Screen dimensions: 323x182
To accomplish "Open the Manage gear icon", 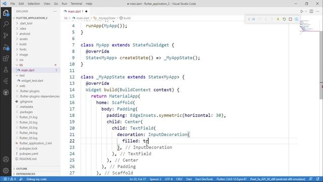I will [6, 170].
